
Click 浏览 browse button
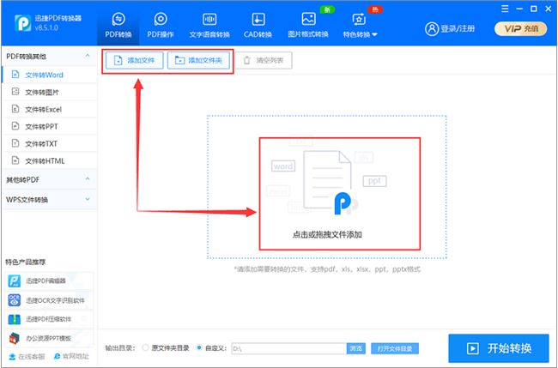point(356,348)
